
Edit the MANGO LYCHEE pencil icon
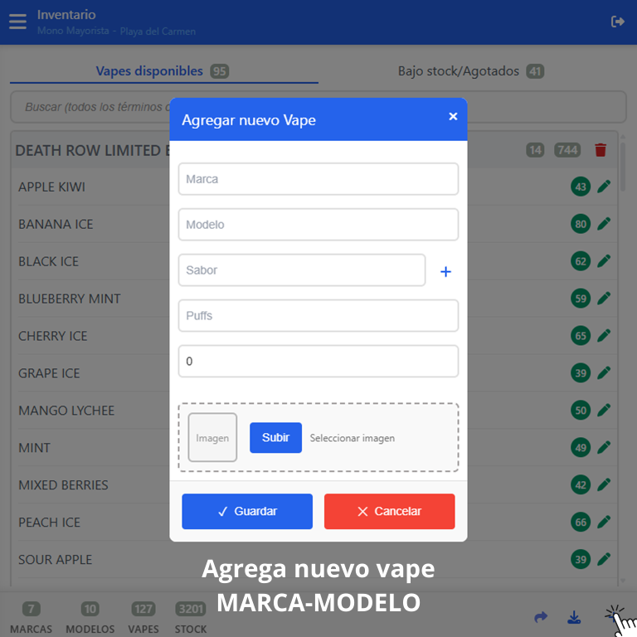tap(604, 411)
